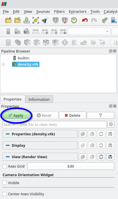The width and height of the screenshot is (118, 199).
Task: Enable the Axes Grid checkbox
Action: pos(5,166)
